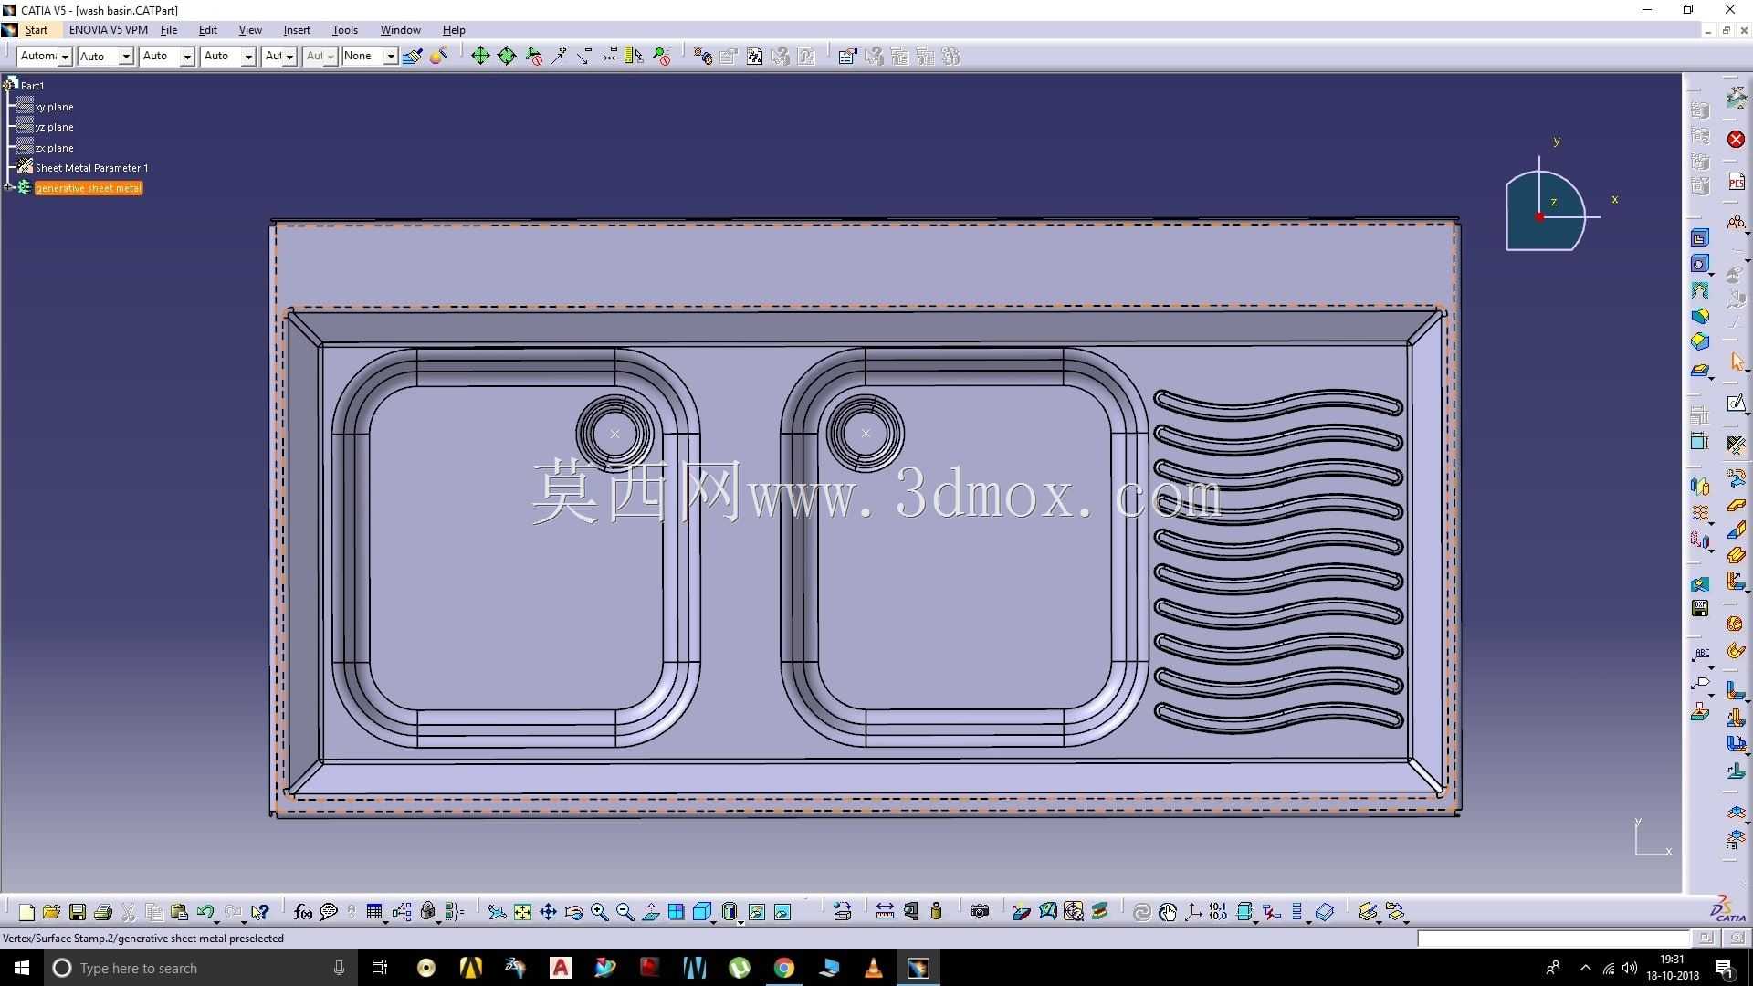Click the New document icon
Screen dimensions: 1753x986
[26, 912]
